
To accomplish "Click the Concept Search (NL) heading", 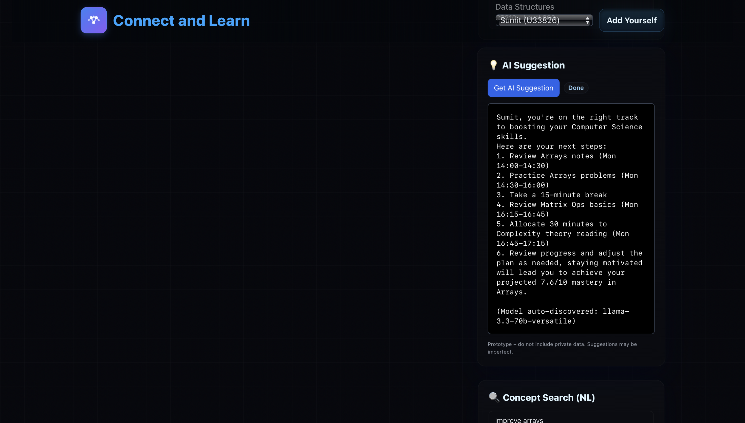I will tap(549, 397).
